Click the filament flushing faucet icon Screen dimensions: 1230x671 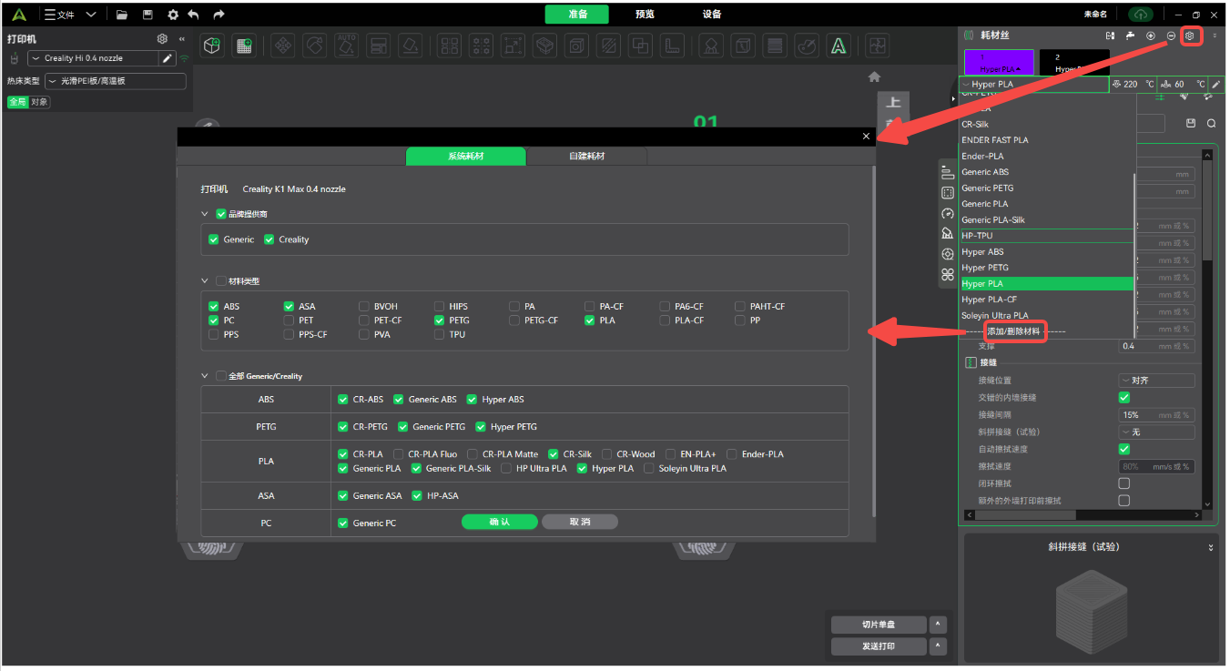pos(1130,36)
